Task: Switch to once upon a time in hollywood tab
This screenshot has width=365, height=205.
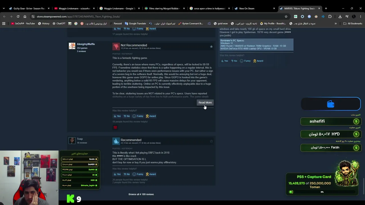Action: coord(209,9)
